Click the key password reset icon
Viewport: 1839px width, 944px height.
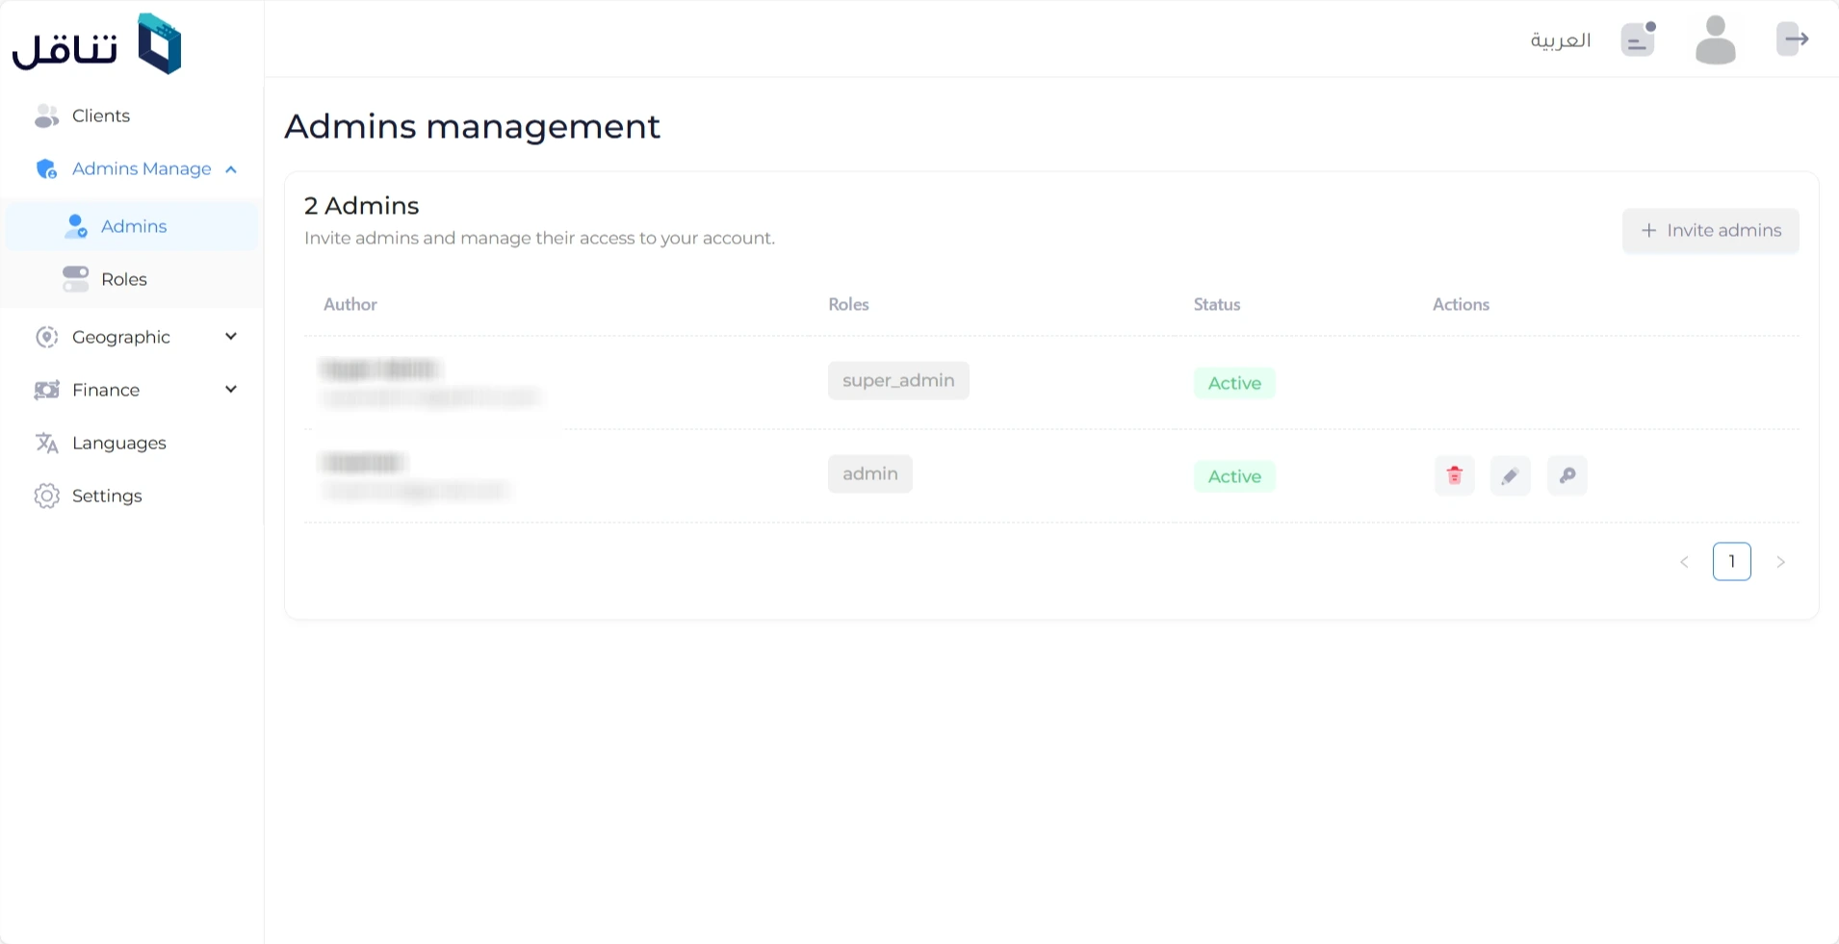pyautogui.click(x=1567, y=475)
